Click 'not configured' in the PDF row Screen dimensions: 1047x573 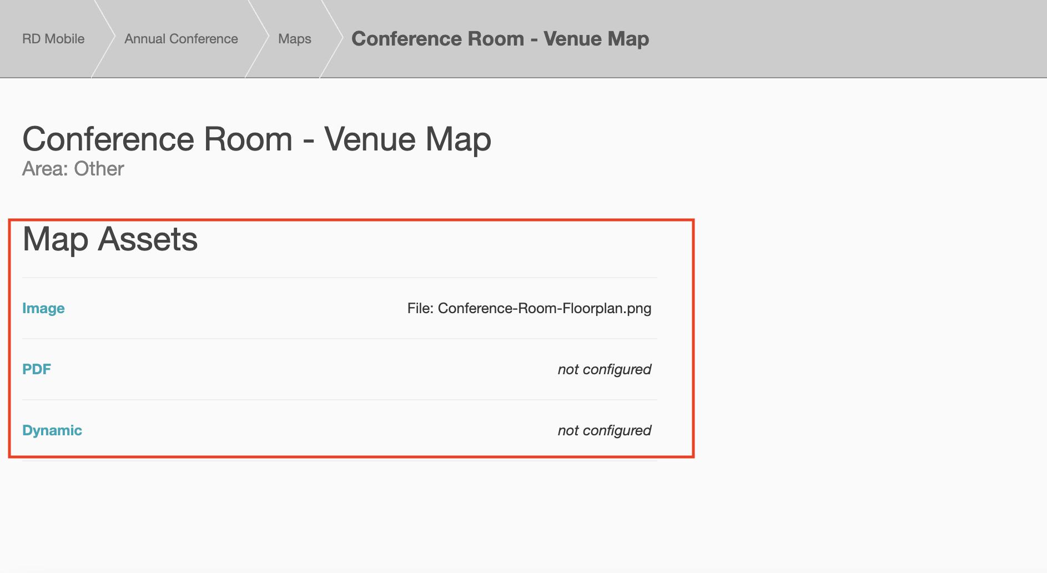pos(604,369)
